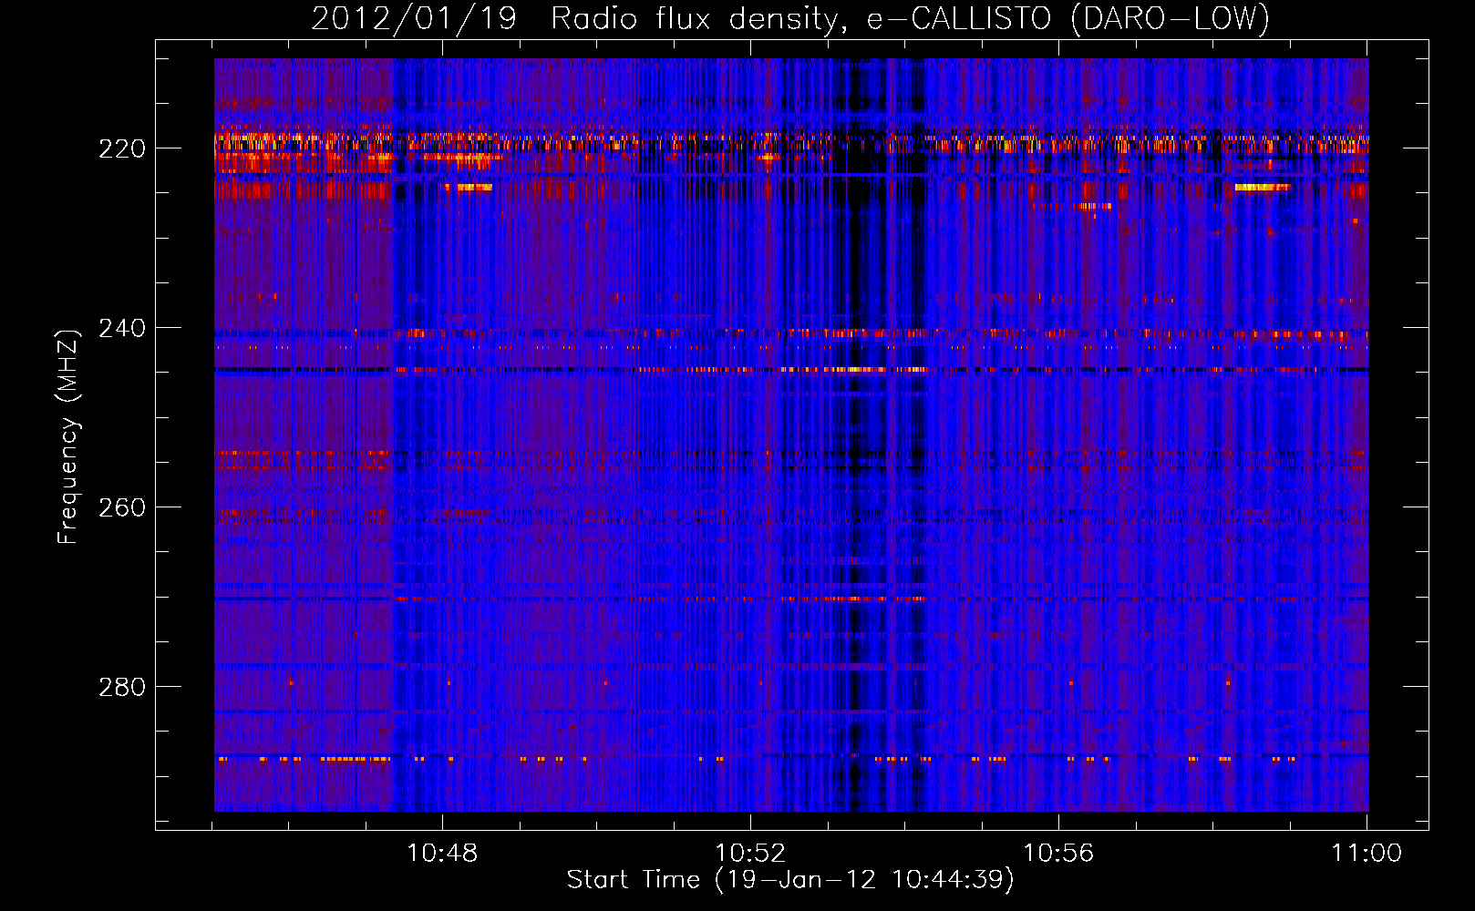
Task: Click the 220 frequency axis label
Action: pos(121,148)
